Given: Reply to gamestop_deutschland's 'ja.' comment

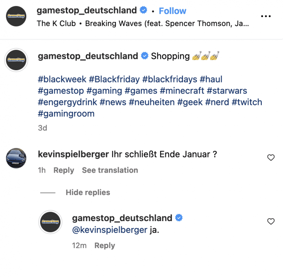Looking at the screenshot, I should click(104, 246).
